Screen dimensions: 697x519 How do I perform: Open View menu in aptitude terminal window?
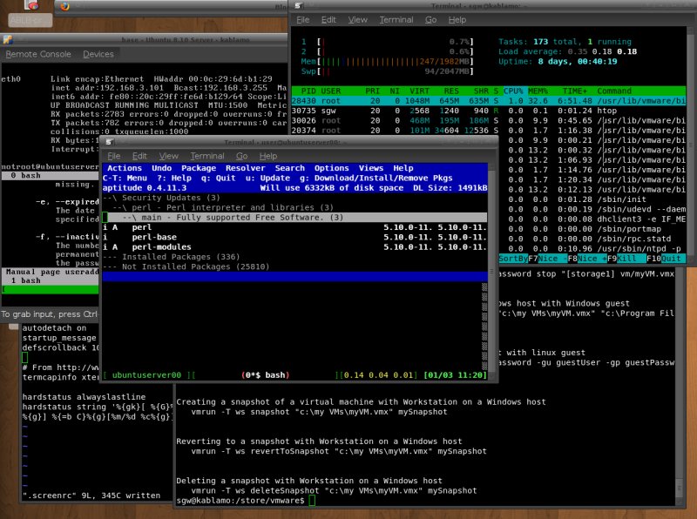(168, 156)
